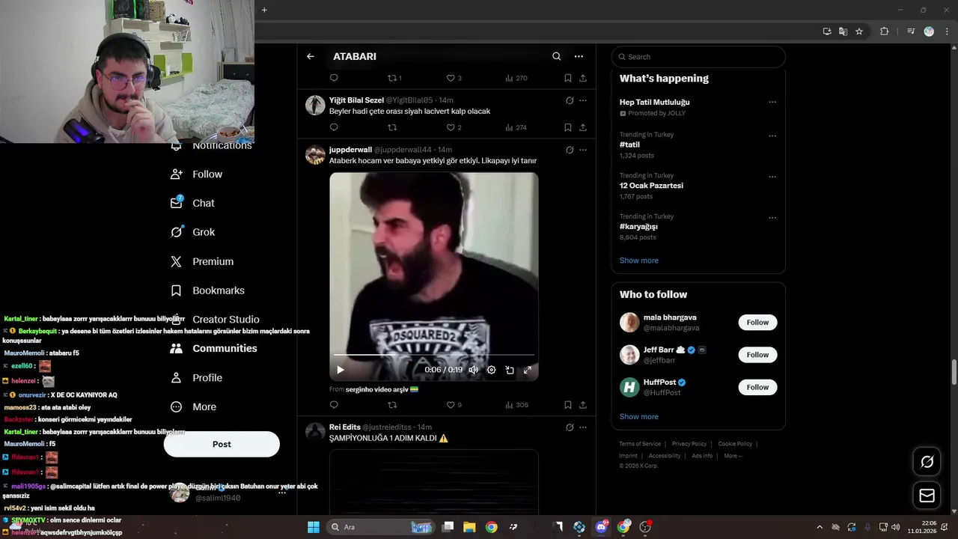Repost Yiğit Bilal Sezel's post
Image resolution: width=958 pixels, height=539 pixels.
(x=391, y=127)
